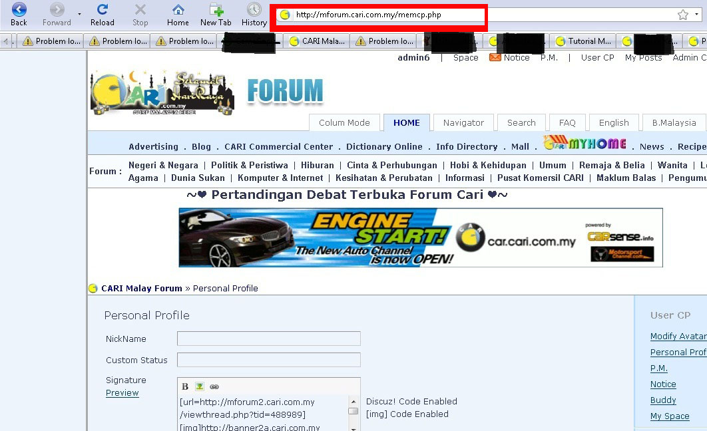The height and width of the screenshot is (431, 707).
Task: Open a New Tab
Action: click(216, 15)
